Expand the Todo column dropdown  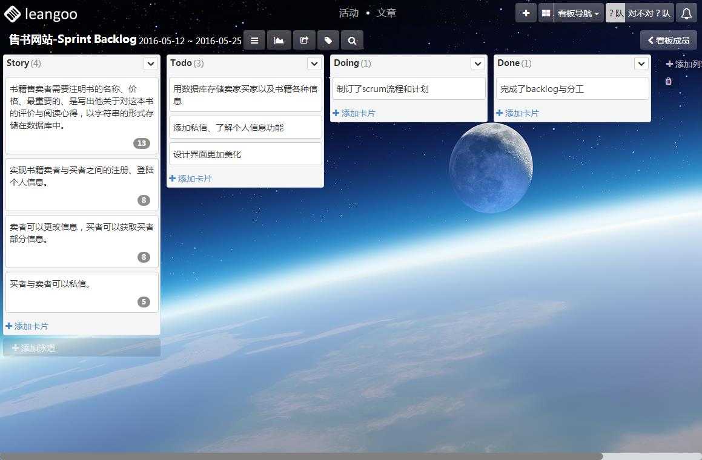(x=314, y=63)
